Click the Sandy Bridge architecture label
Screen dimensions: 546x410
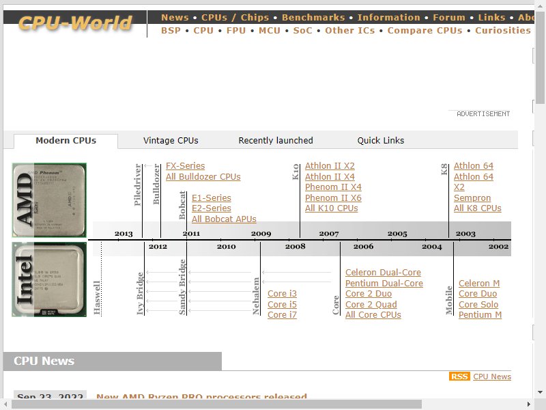click(x=182, y=287)
